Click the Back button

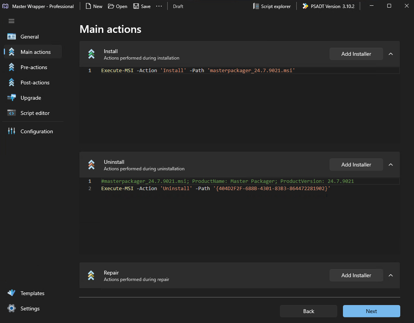point(308,311)
